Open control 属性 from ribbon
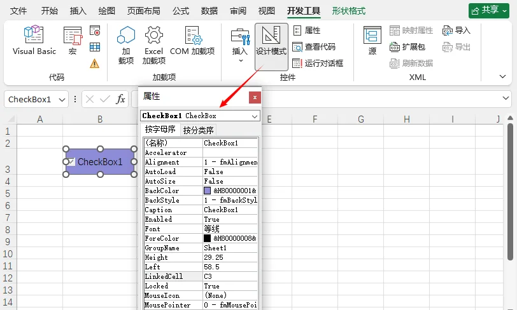 click(307, 30)
